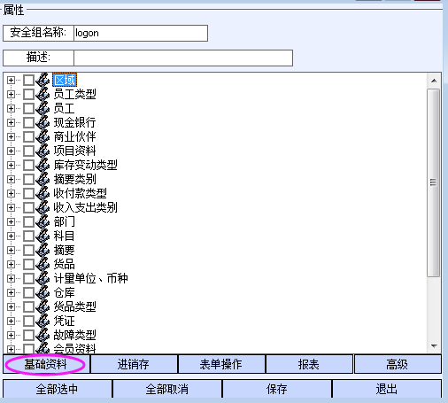Tick the 凭证 checkbox
Image resolution: width=448 pixels, height=403 pixels.
(x=28, y=321)
